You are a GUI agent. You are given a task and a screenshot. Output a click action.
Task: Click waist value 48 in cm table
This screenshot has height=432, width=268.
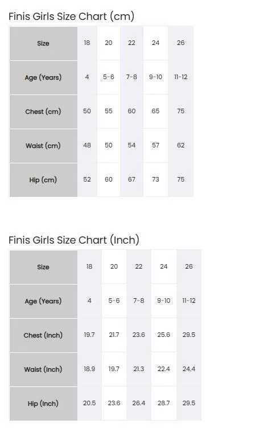(x=87, y=145)
